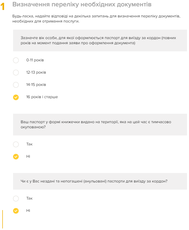Select the 12-13 років radio circle

coord(16,73)
